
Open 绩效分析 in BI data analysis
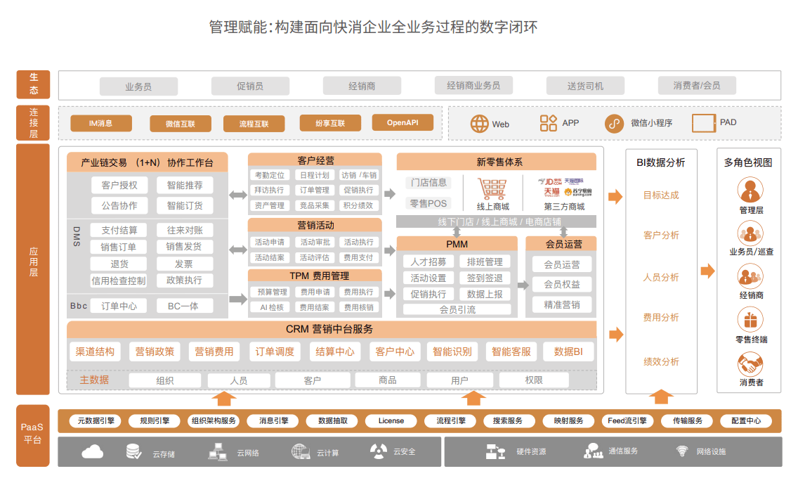click(x=661, y=361)
